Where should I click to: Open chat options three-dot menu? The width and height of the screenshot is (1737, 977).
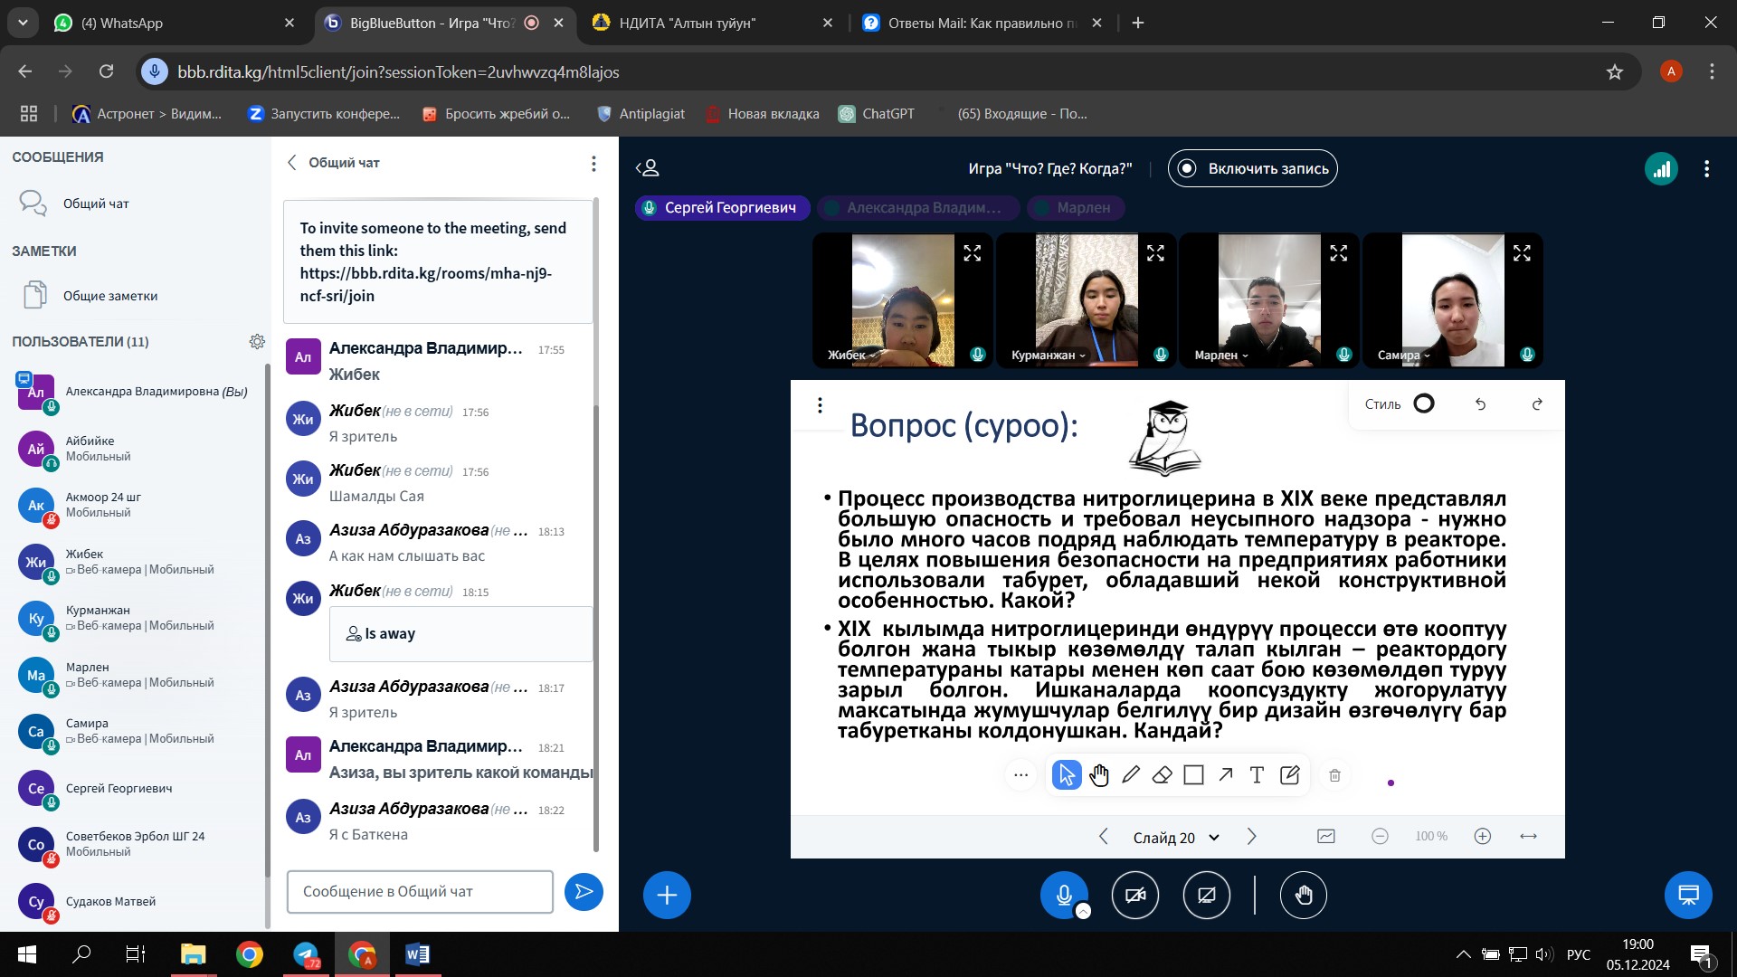(x=593, y=164)
